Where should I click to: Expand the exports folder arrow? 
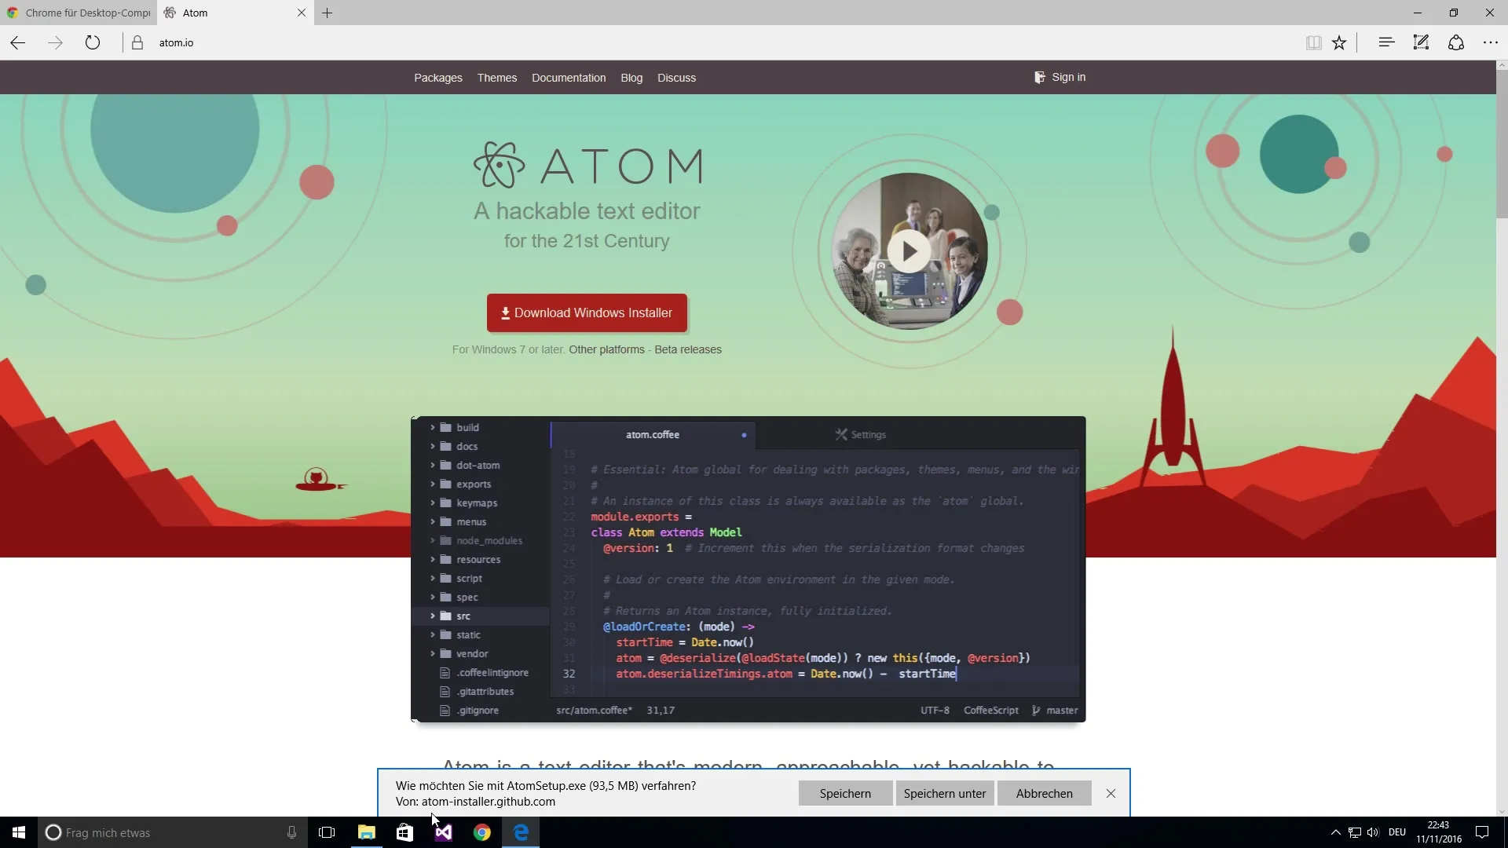pyautogui.click(x=433, y=484)
